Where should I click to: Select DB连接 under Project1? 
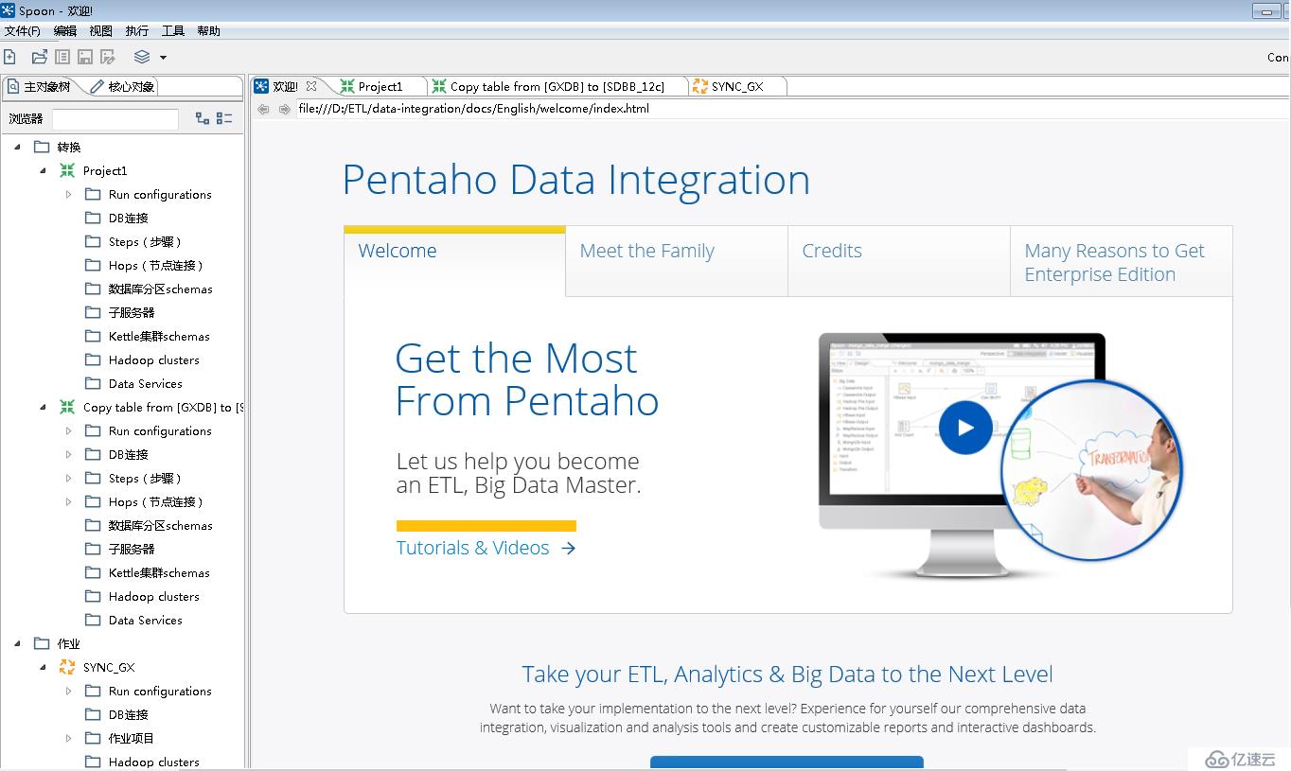[129, 218]
